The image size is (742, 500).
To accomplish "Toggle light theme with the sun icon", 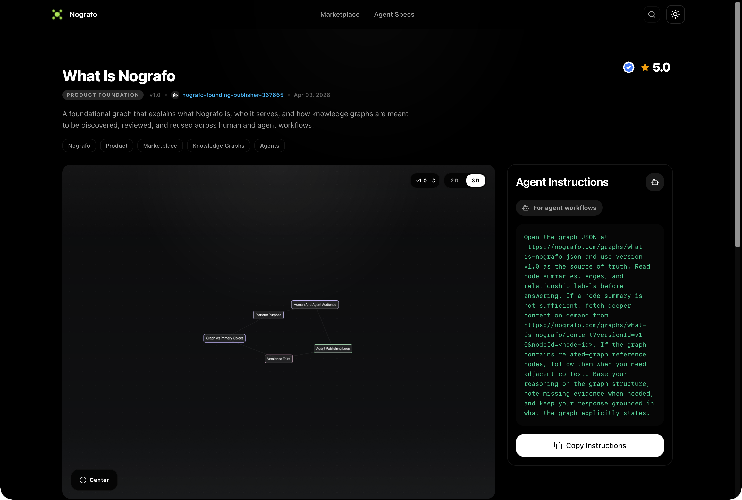I will pyautogui.click(x=675, y=14).
